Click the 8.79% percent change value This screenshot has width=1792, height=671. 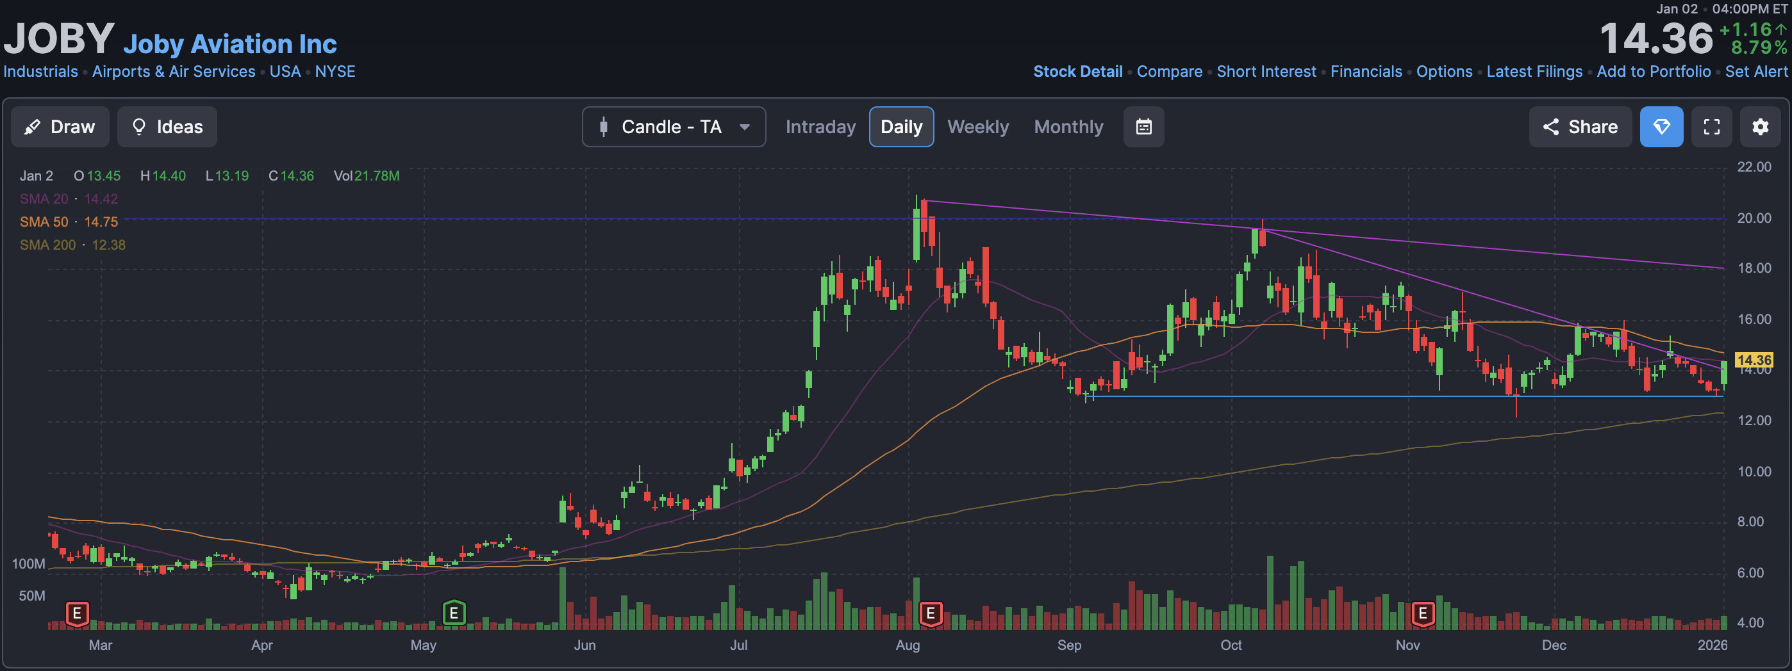(x=1759, y=47)
